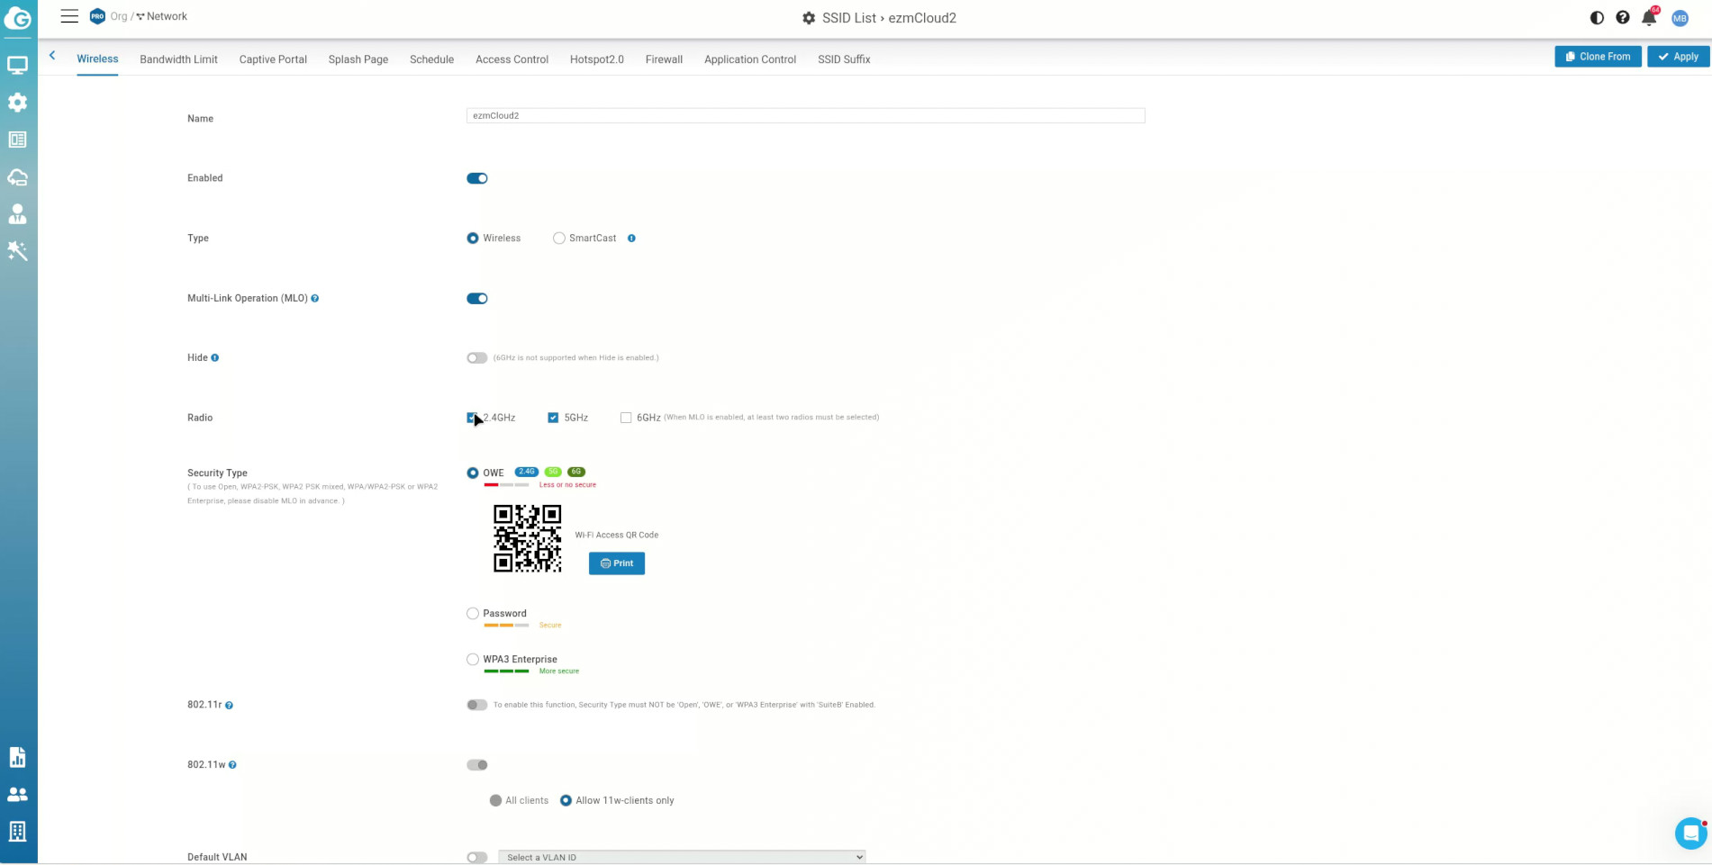Image resolution: width=1712 pixels, height=865 pixels.
Task: Open the reports chart sidebar icon
Action: [x=17, y=757]
